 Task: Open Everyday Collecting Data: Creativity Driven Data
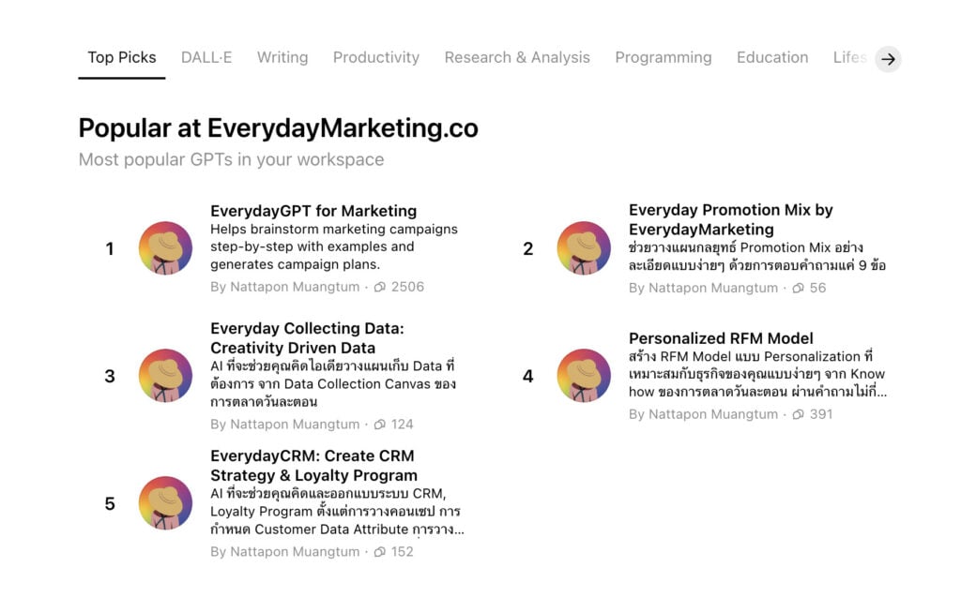[x=307, y=338]
